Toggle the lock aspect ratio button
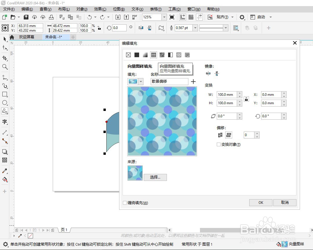Screen dimensions: 313x250 [x=246, y=99]
